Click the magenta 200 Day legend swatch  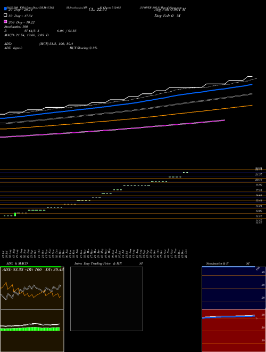6,21
